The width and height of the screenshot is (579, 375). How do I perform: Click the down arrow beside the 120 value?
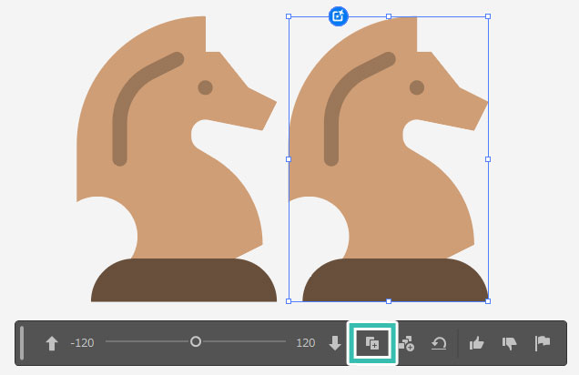335,343
